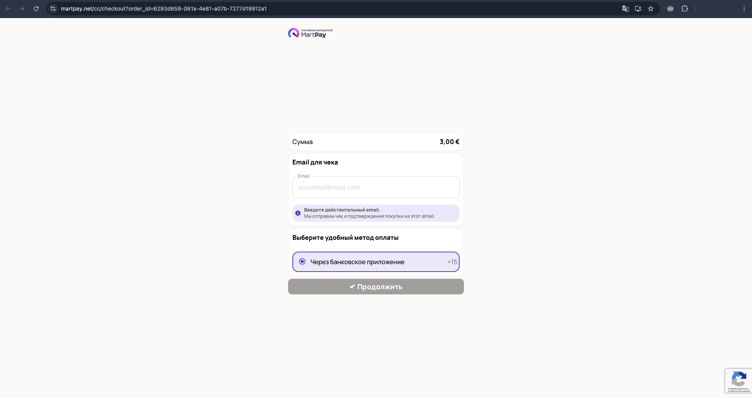752x398 pixels.
Task: Focus the Email input field
Action: [x=376, y=188]
